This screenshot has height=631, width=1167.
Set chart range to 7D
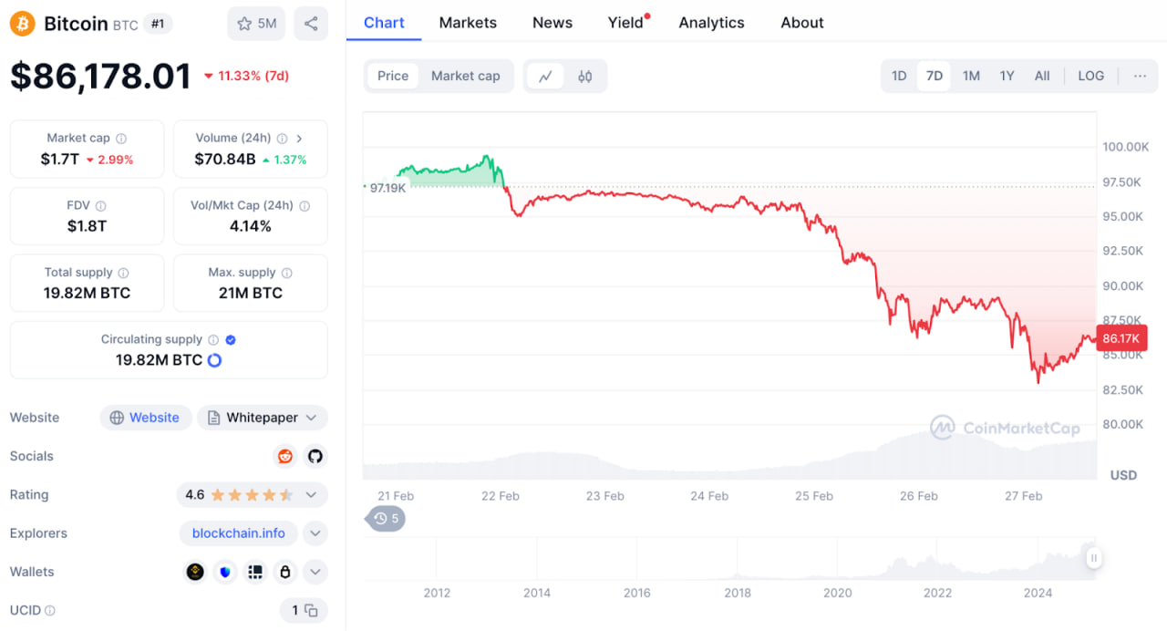tap(935, 77)
